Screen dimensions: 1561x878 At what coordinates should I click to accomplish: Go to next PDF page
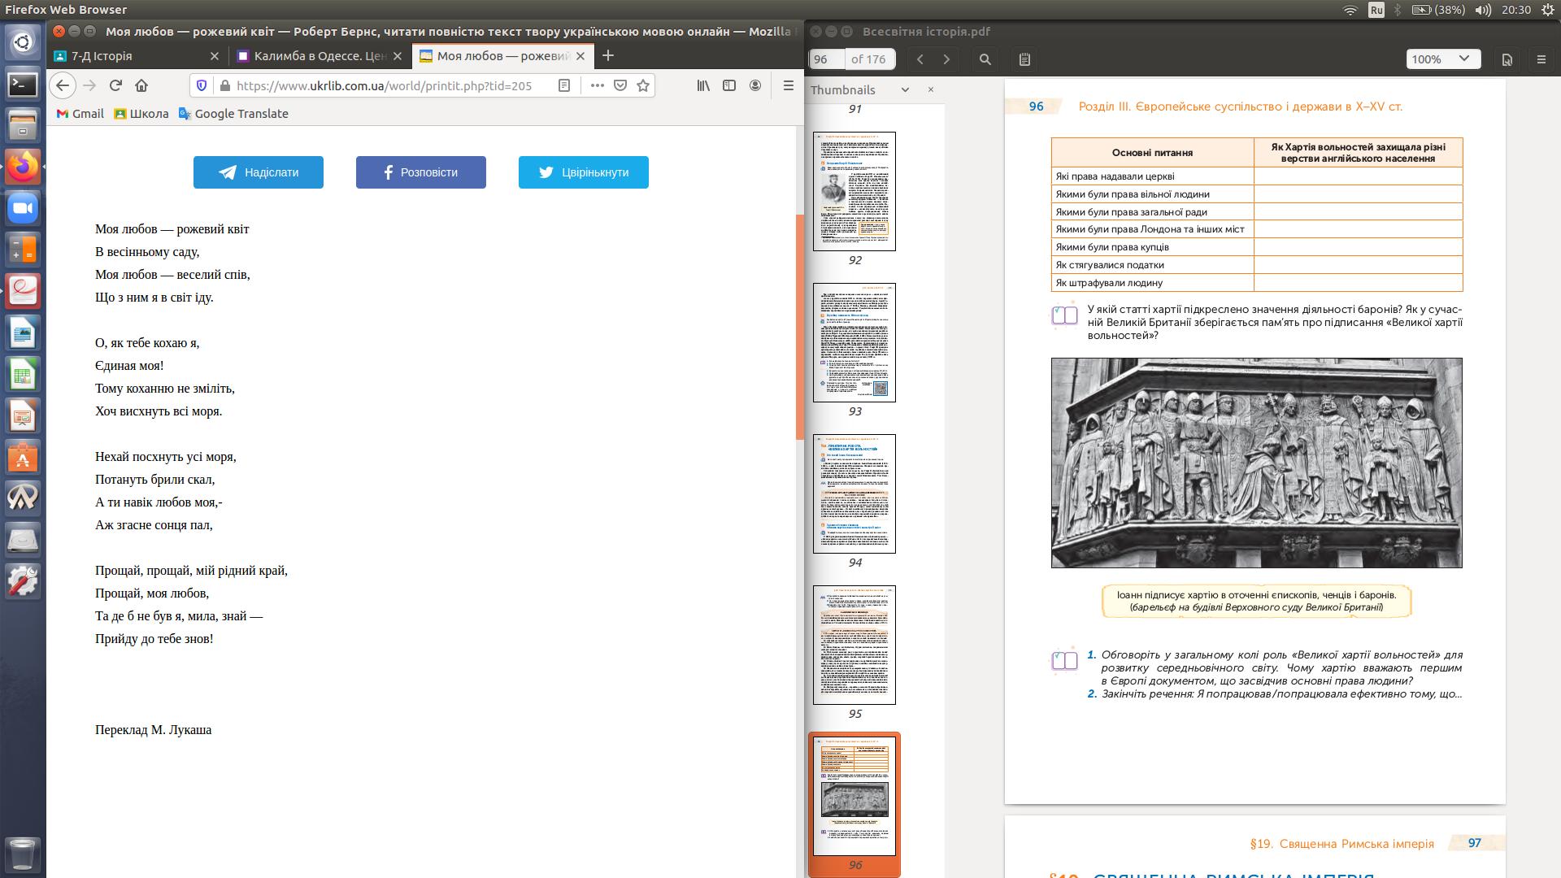click(946, 59)
